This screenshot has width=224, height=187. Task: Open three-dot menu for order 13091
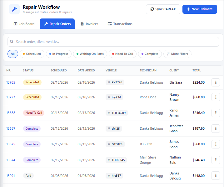pyautogui.click(x=216, y=176)
